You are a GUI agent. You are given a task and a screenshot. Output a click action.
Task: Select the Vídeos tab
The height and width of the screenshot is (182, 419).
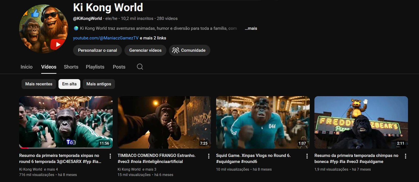coord(49,67)
